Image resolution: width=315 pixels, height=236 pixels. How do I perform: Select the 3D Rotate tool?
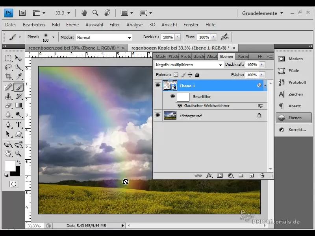click(8, 144)
